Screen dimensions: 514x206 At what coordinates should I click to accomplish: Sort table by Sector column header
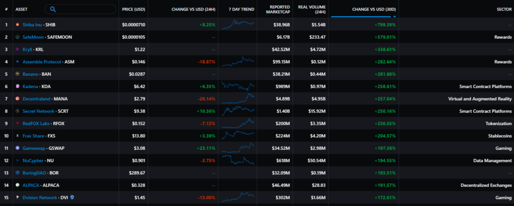pyautogui.click(x=503, y=9)
